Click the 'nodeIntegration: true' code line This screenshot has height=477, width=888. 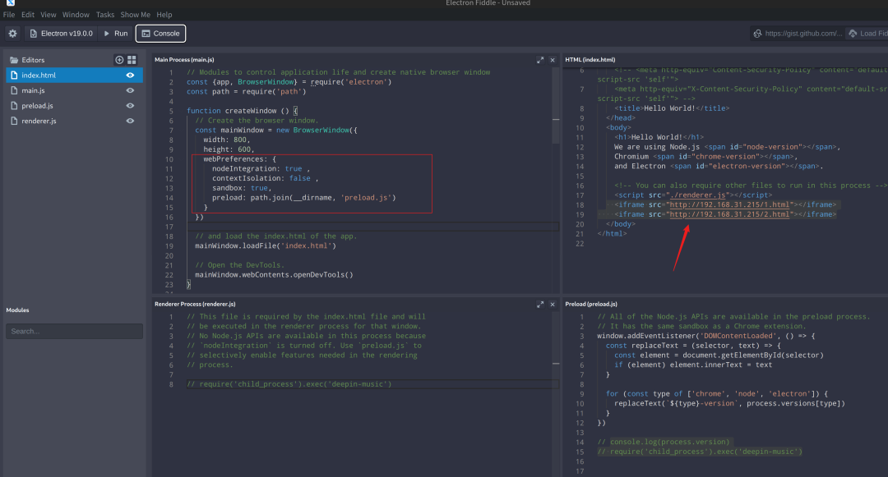tap(261, 168)
